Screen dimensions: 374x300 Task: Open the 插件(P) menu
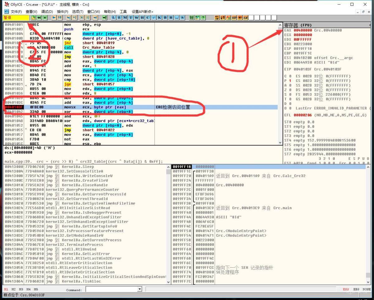pos(62,12)
